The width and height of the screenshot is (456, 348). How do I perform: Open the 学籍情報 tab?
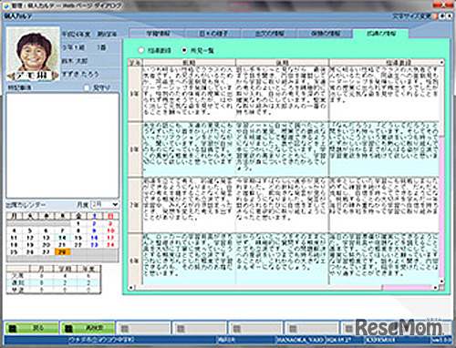point(158,34)
